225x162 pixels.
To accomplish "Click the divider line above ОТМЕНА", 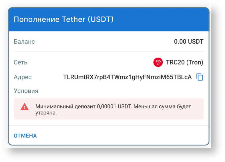I will (109, 126).
